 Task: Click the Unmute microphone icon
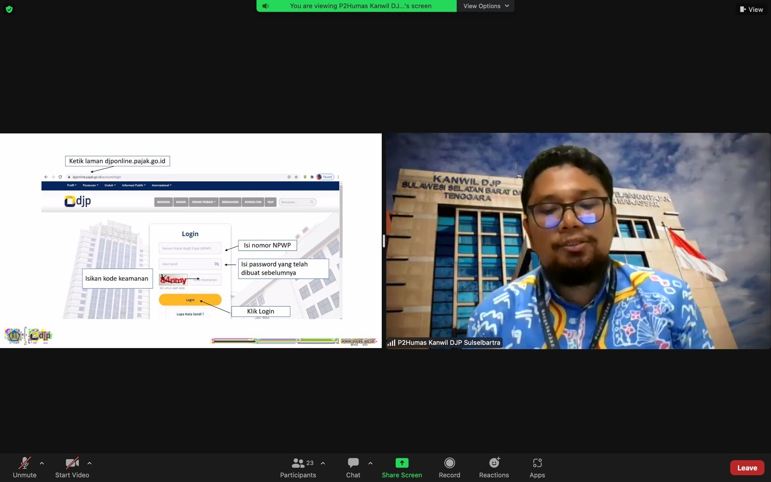(x=24, y=463)
